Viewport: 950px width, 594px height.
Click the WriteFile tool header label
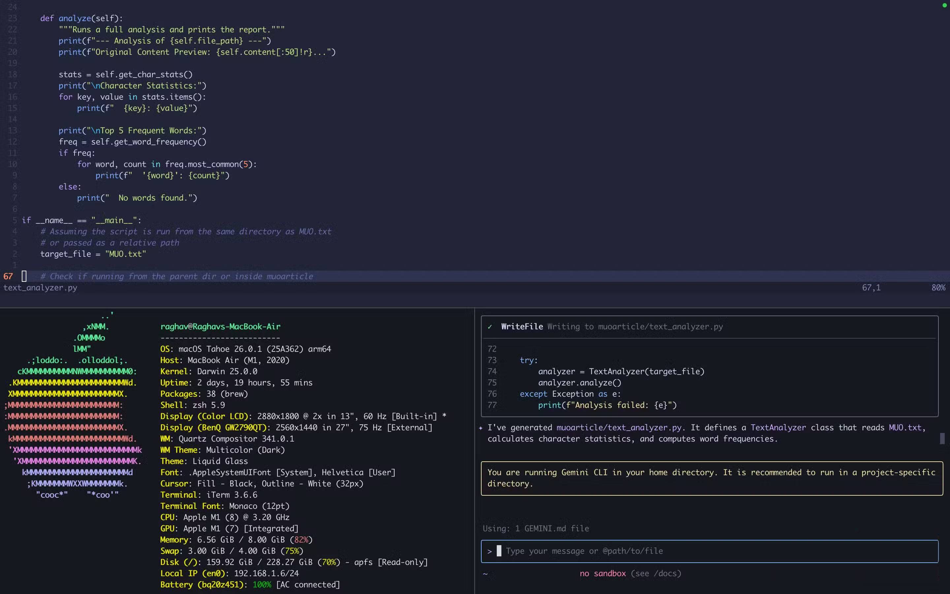(x=522, y=326)
